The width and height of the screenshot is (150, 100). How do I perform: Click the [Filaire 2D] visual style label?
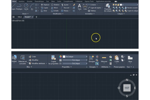click(21, 21)
